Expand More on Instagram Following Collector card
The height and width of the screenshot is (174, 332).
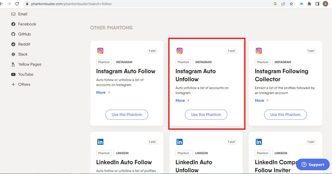point(262,101)
